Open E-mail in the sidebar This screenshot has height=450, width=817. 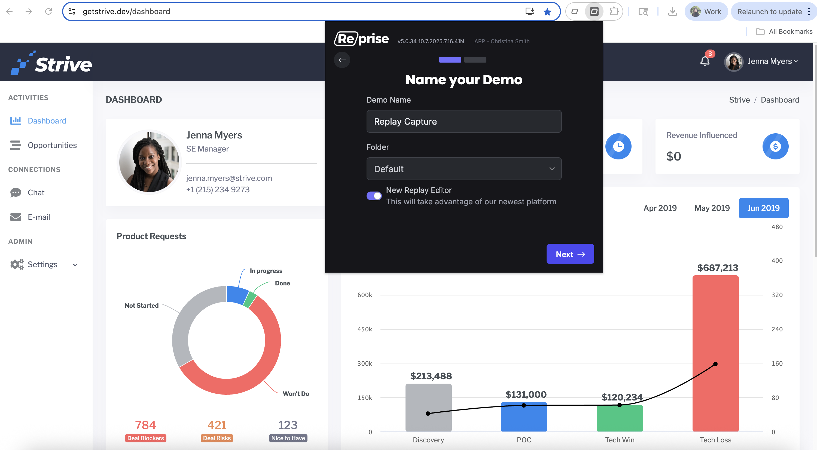(x=39, y=217)
